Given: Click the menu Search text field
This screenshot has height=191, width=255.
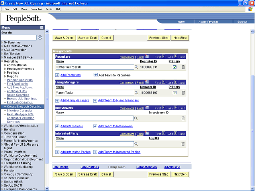Looking at the screenshot, I should (x=19, y=37).
